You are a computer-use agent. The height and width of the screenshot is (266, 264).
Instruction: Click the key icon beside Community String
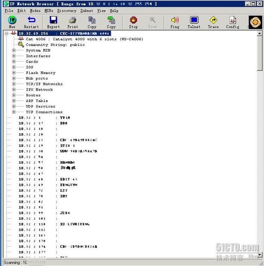[x=21, y=44]
